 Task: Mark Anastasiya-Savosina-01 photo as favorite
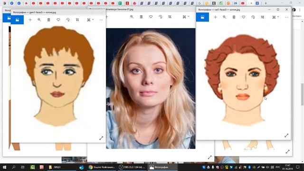coord(151,17)
